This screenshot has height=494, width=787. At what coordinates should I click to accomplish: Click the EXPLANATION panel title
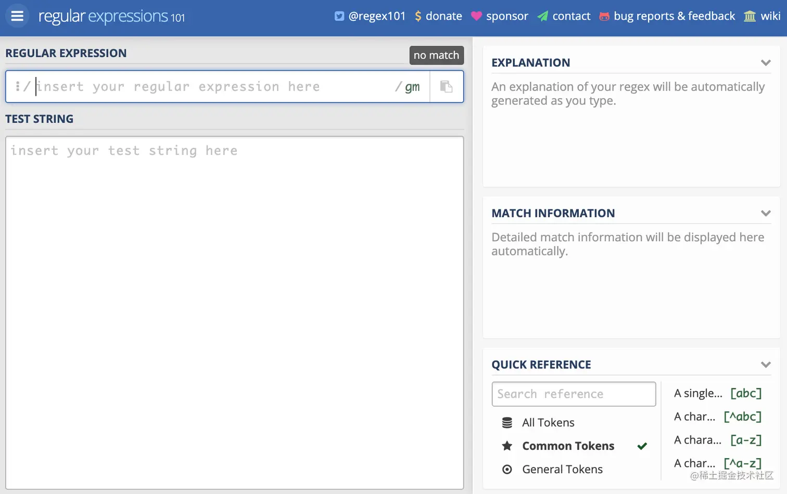tap(531, 63)
